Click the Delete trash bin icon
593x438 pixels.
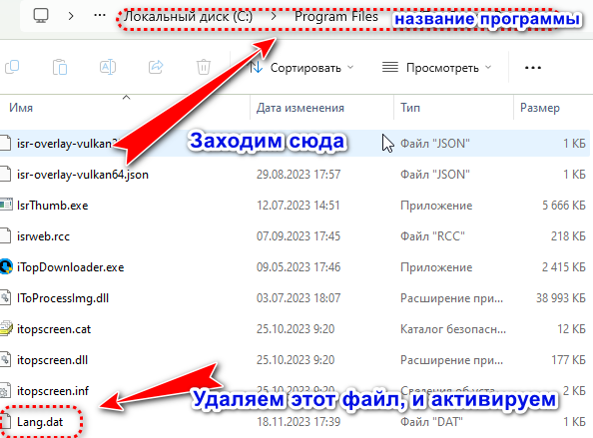204,67
